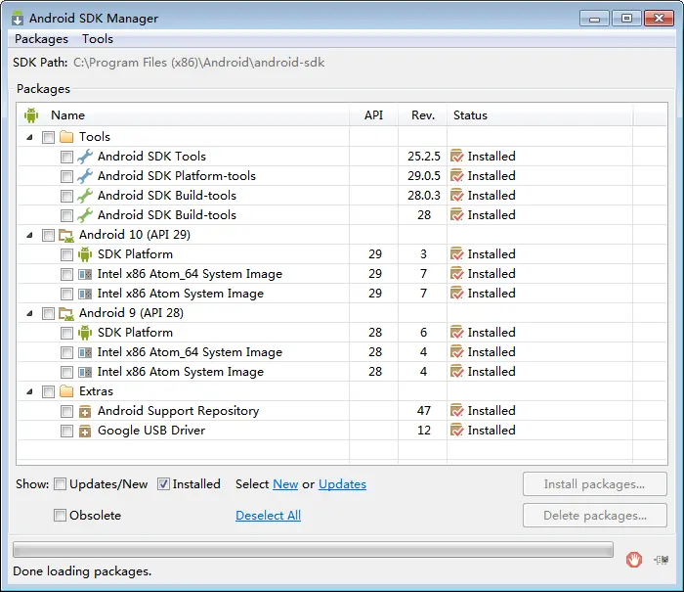Tick the Android Support Repository checkbox
Screen dimensions: 684x592
[x=66, y=411]
